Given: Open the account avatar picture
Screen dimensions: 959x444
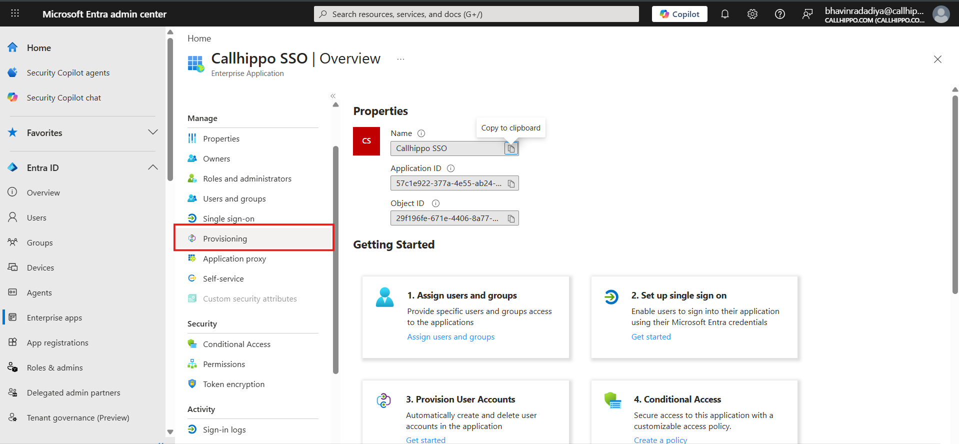Looking at the screenshot, I should click(x=941, y=14).
